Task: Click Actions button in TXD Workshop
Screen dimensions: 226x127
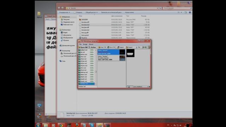Action: click(x=92, y=47)
